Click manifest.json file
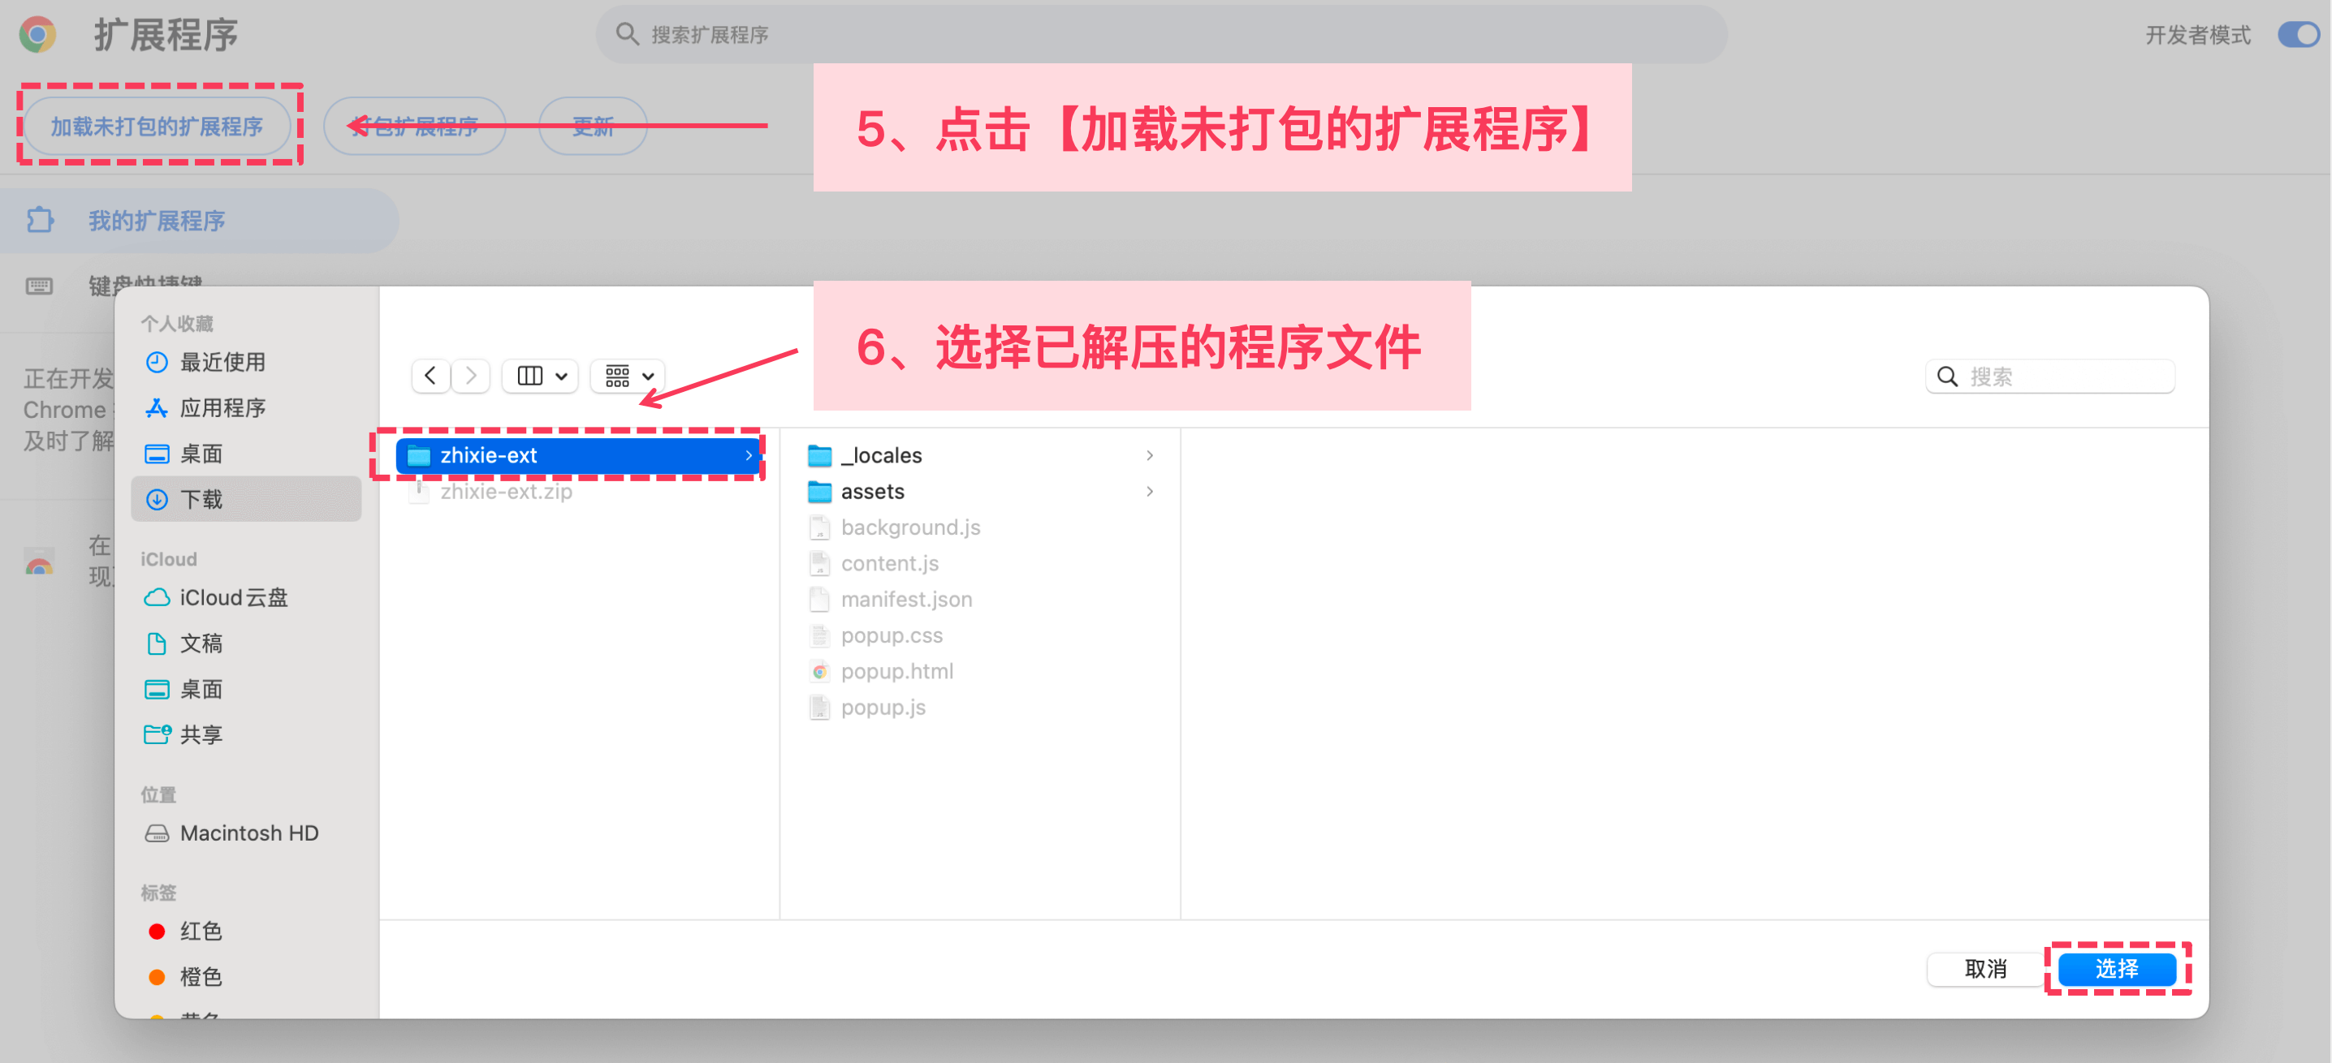The width and height of the screenshot is (2332, 1063). click(x=980, y=599)
